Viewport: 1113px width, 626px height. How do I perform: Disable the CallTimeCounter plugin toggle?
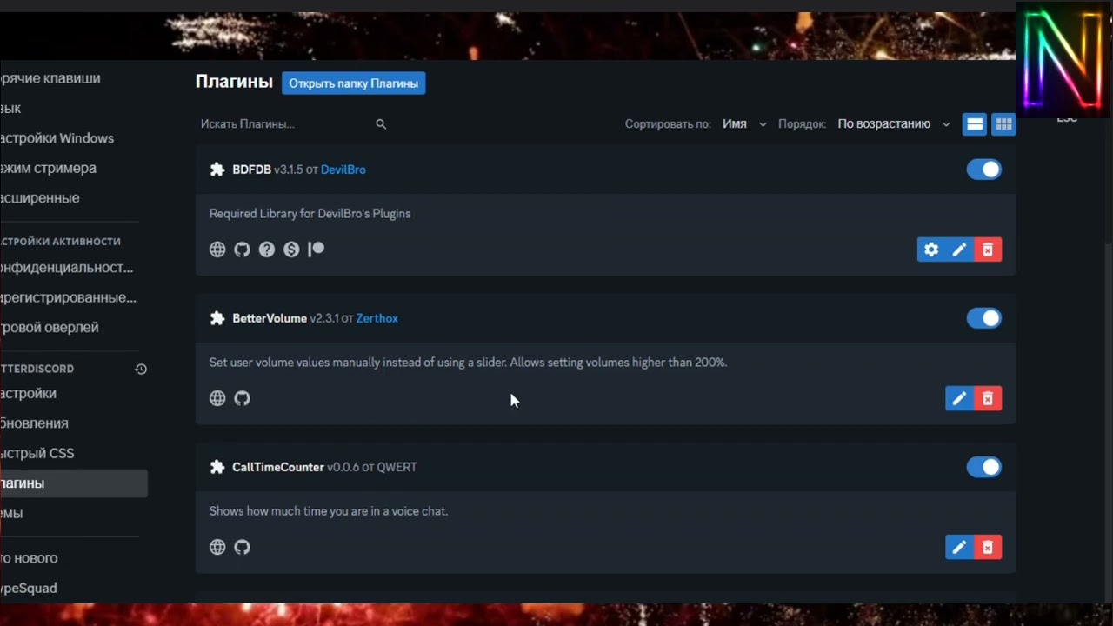click(x=984, y=467)
